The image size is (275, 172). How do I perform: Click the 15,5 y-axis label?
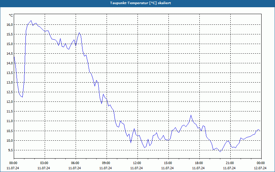pyautogui.click(x=10, y=34)
